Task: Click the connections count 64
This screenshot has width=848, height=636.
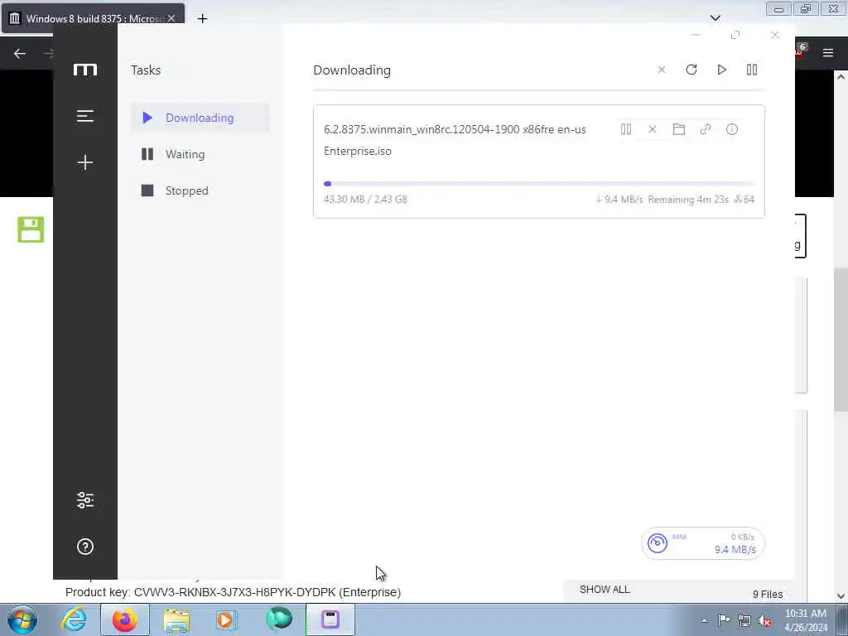Action: click(744, 200)
